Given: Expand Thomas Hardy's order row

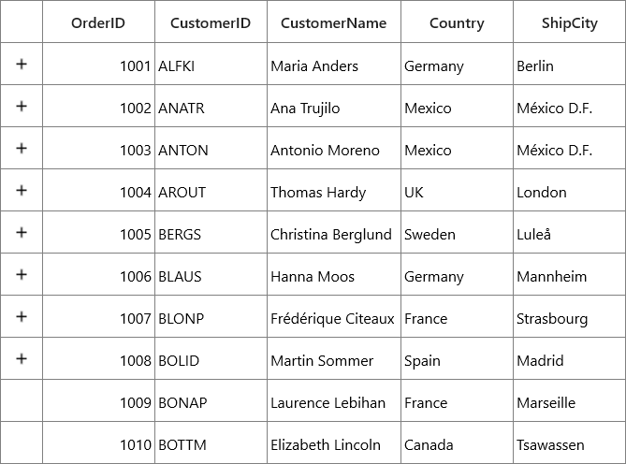Looking at the screenshot, I should [x=22, y=190].
